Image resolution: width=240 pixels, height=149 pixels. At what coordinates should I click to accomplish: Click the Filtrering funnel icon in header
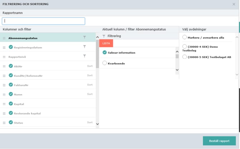tap(104, 36)
